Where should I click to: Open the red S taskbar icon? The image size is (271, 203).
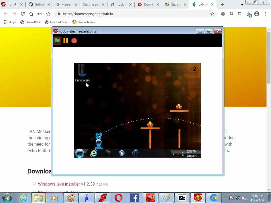coord(102,198)
